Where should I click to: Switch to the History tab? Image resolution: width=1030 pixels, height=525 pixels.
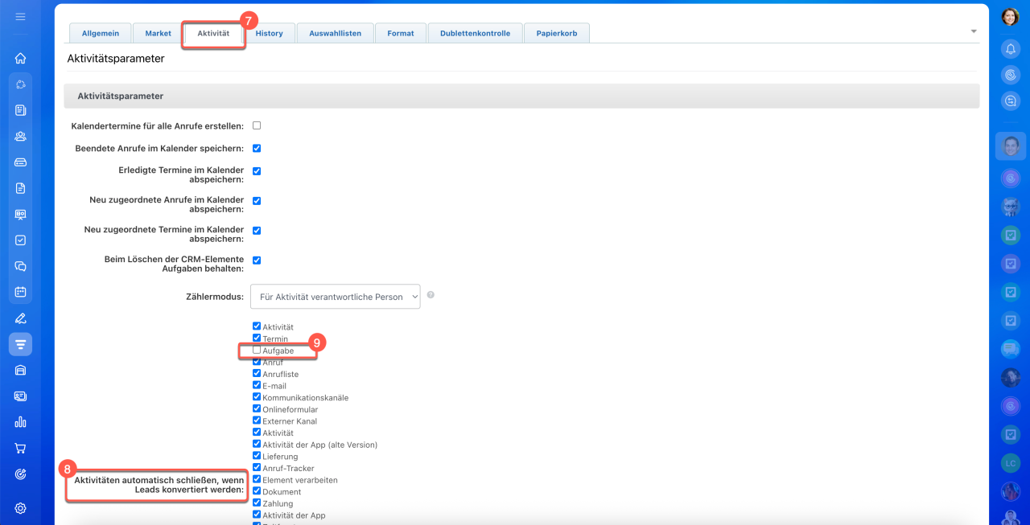[x=270, y=33]
